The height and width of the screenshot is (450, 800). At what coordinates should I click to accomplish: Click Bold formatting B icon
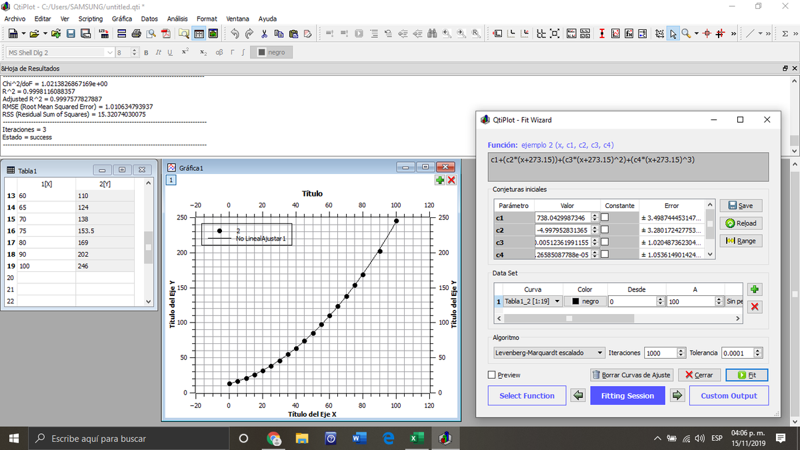(x=146, y=52)
